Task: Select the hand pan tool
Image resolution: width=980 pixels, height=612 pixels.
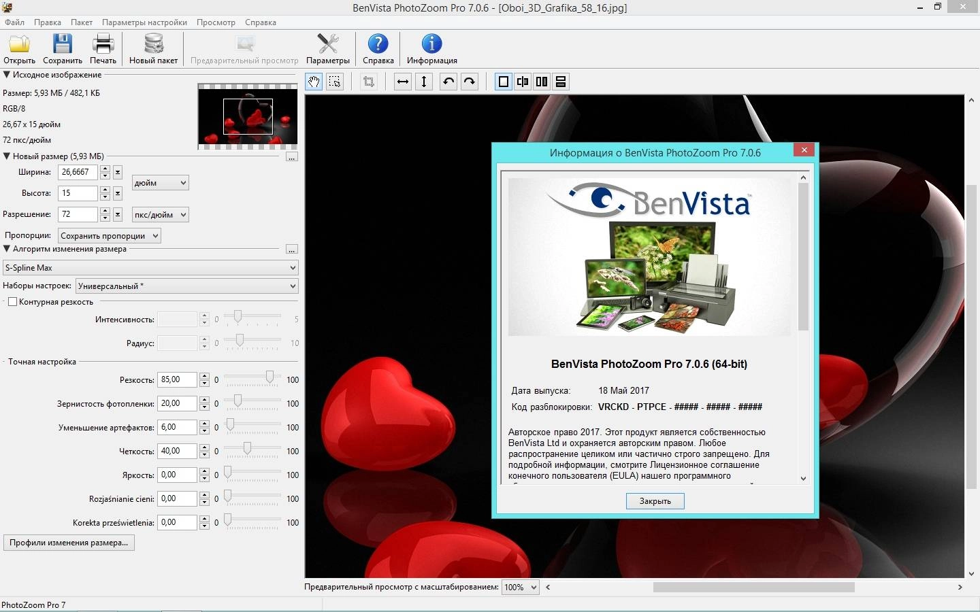Action: [x=314, y=82]
